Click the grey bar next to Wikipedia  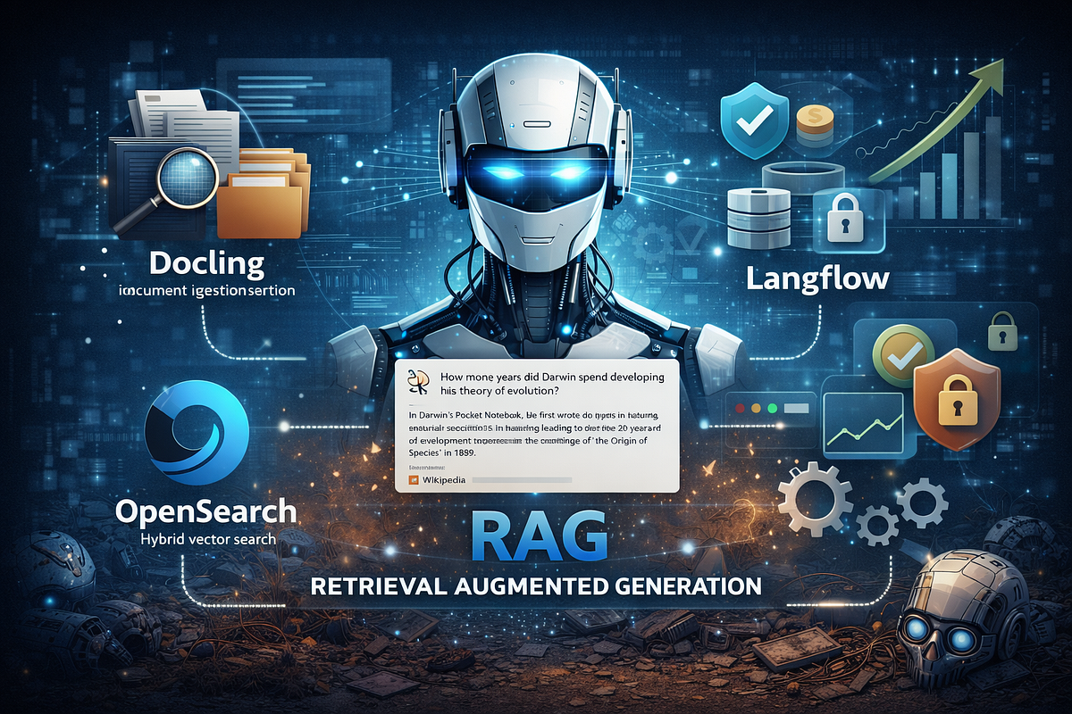coord(523,480)
